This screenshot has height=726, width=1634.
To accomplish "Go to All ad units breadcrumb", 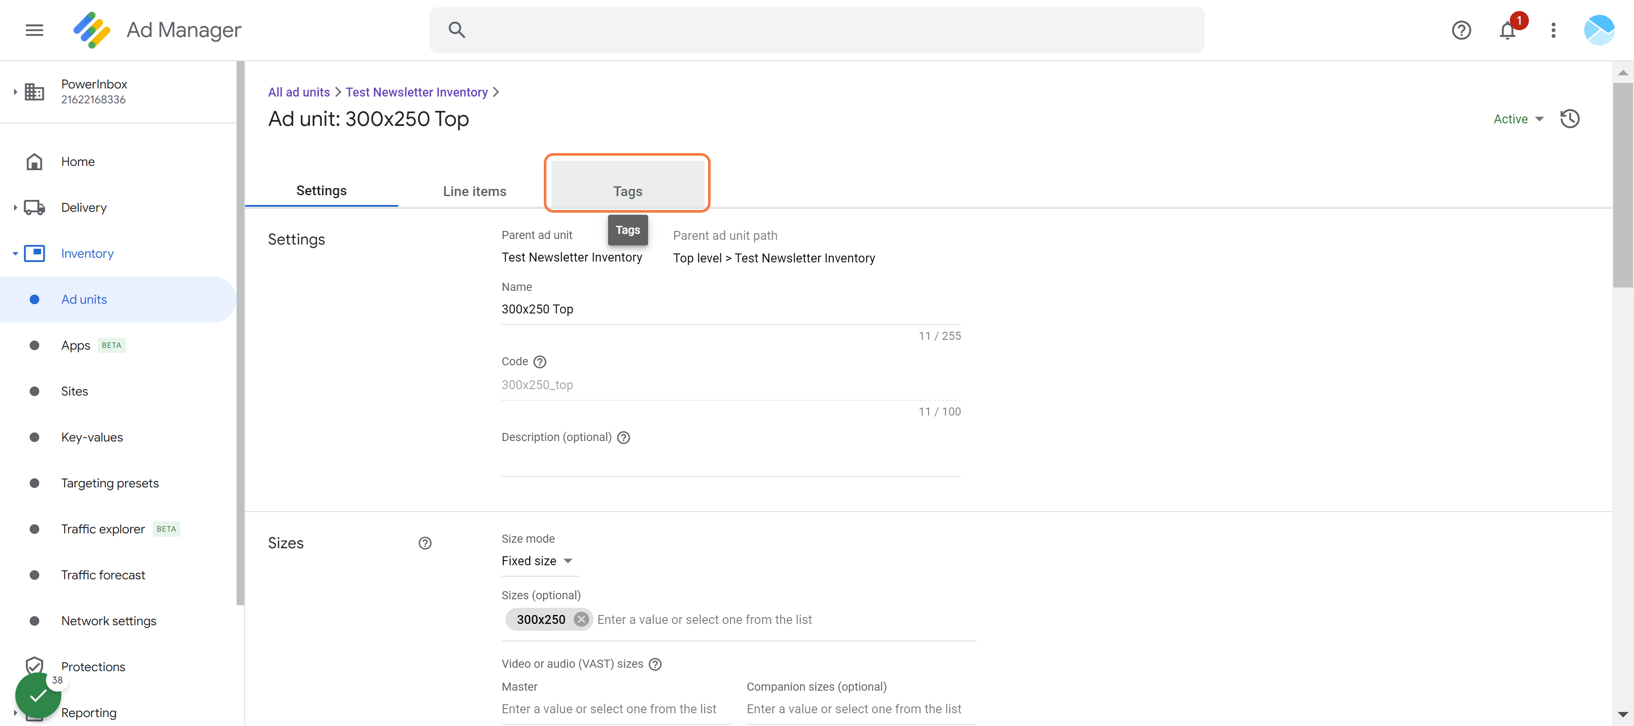I will 299,92.
